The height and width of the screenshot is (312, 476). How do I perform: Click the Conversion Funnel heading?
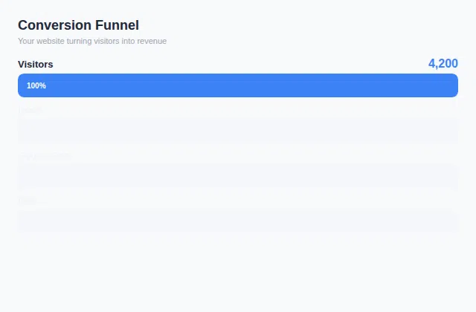[78, 25]
